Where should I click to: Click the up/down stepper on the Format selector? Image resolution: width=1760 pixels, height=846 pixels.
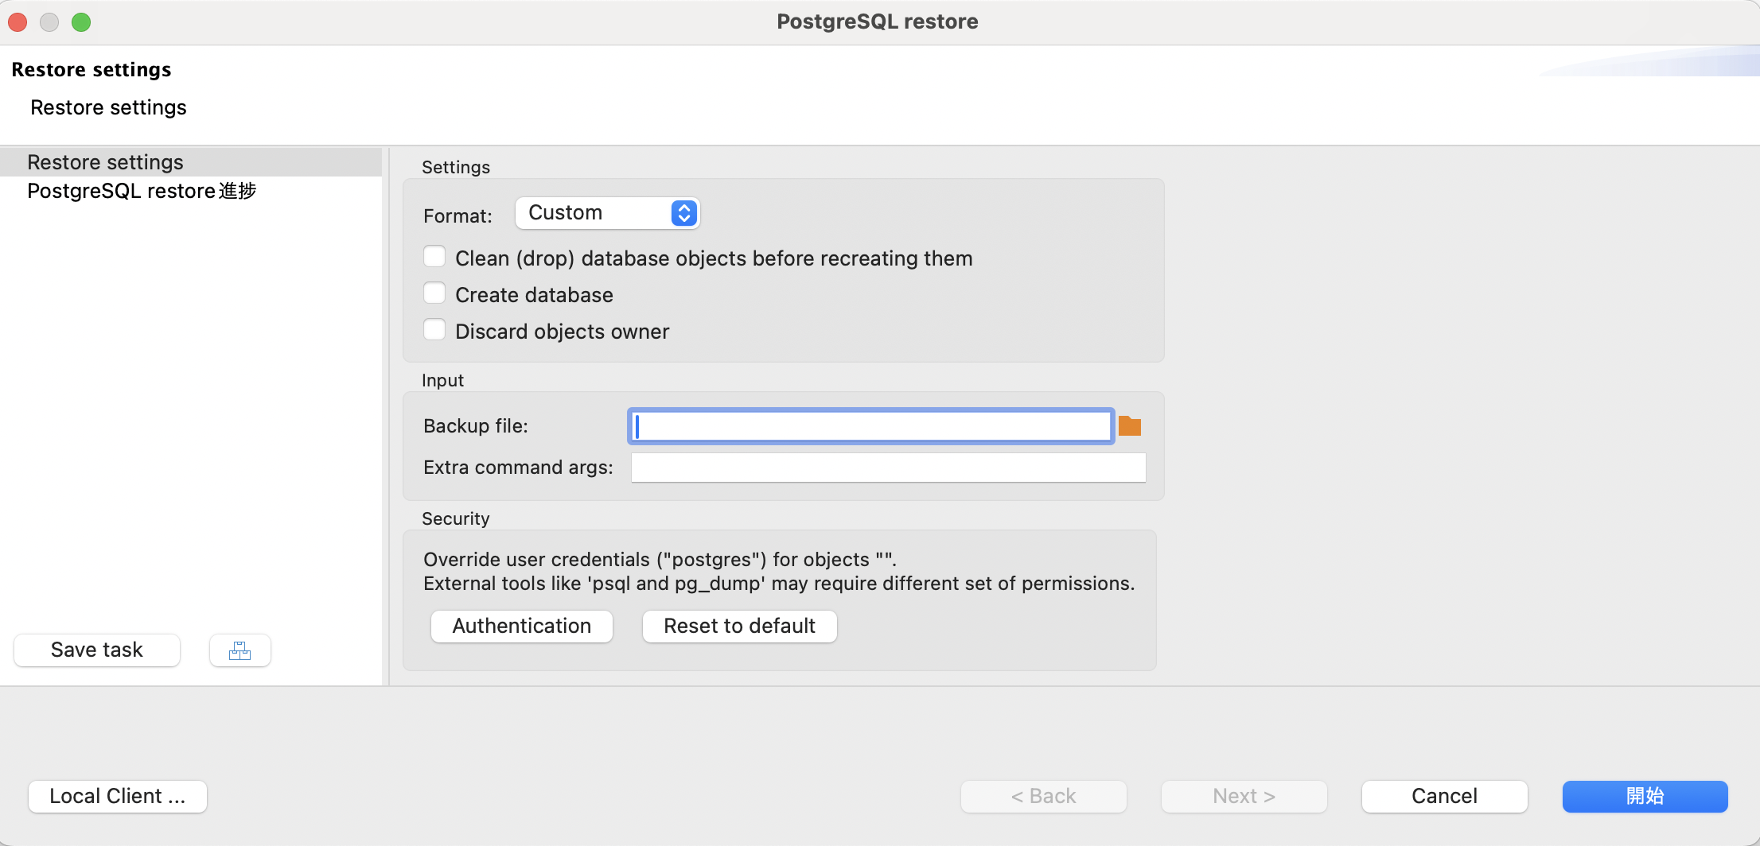(x=683, y=212)
